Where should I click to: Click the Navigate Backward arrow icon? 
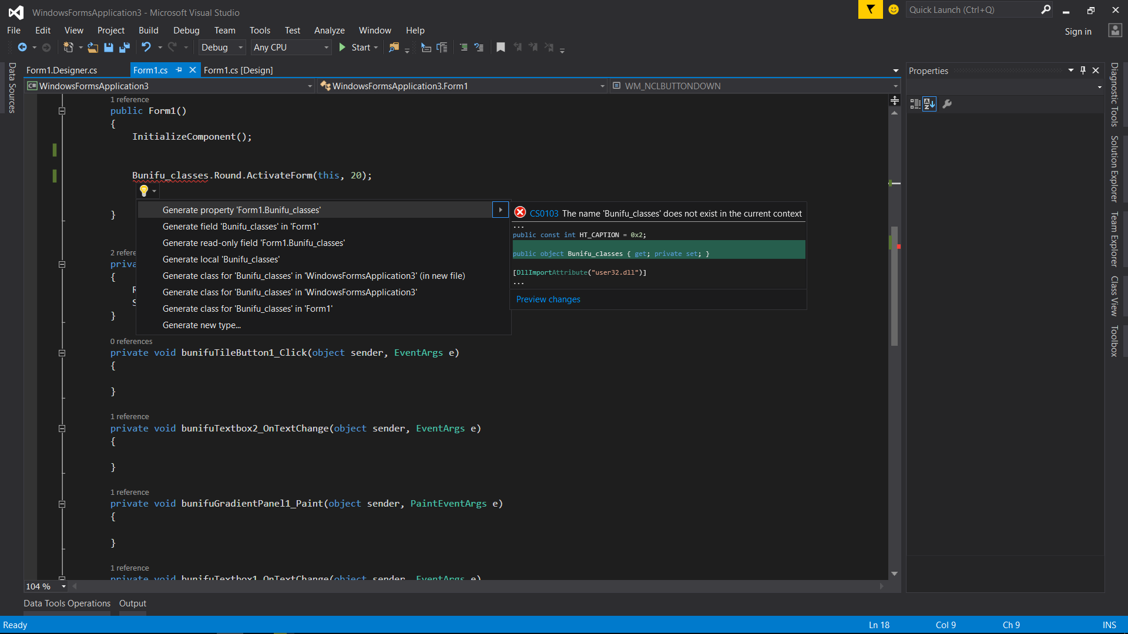22,47
